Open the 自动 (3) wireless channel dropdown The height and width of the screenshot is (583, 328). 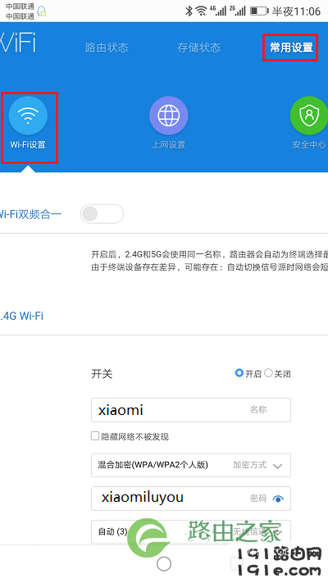click(191, 531)
